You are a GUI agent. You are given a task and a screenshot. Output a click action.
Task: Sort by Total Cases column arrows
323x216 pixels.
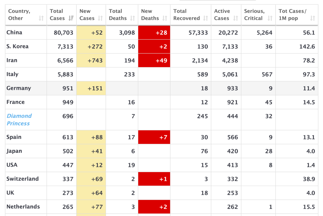click(71, 18)
